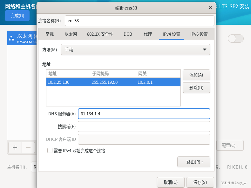251x188 pixels.
Task: Click the 配置(C)... button
Action: pyautogui.click(x=230, y=145)
